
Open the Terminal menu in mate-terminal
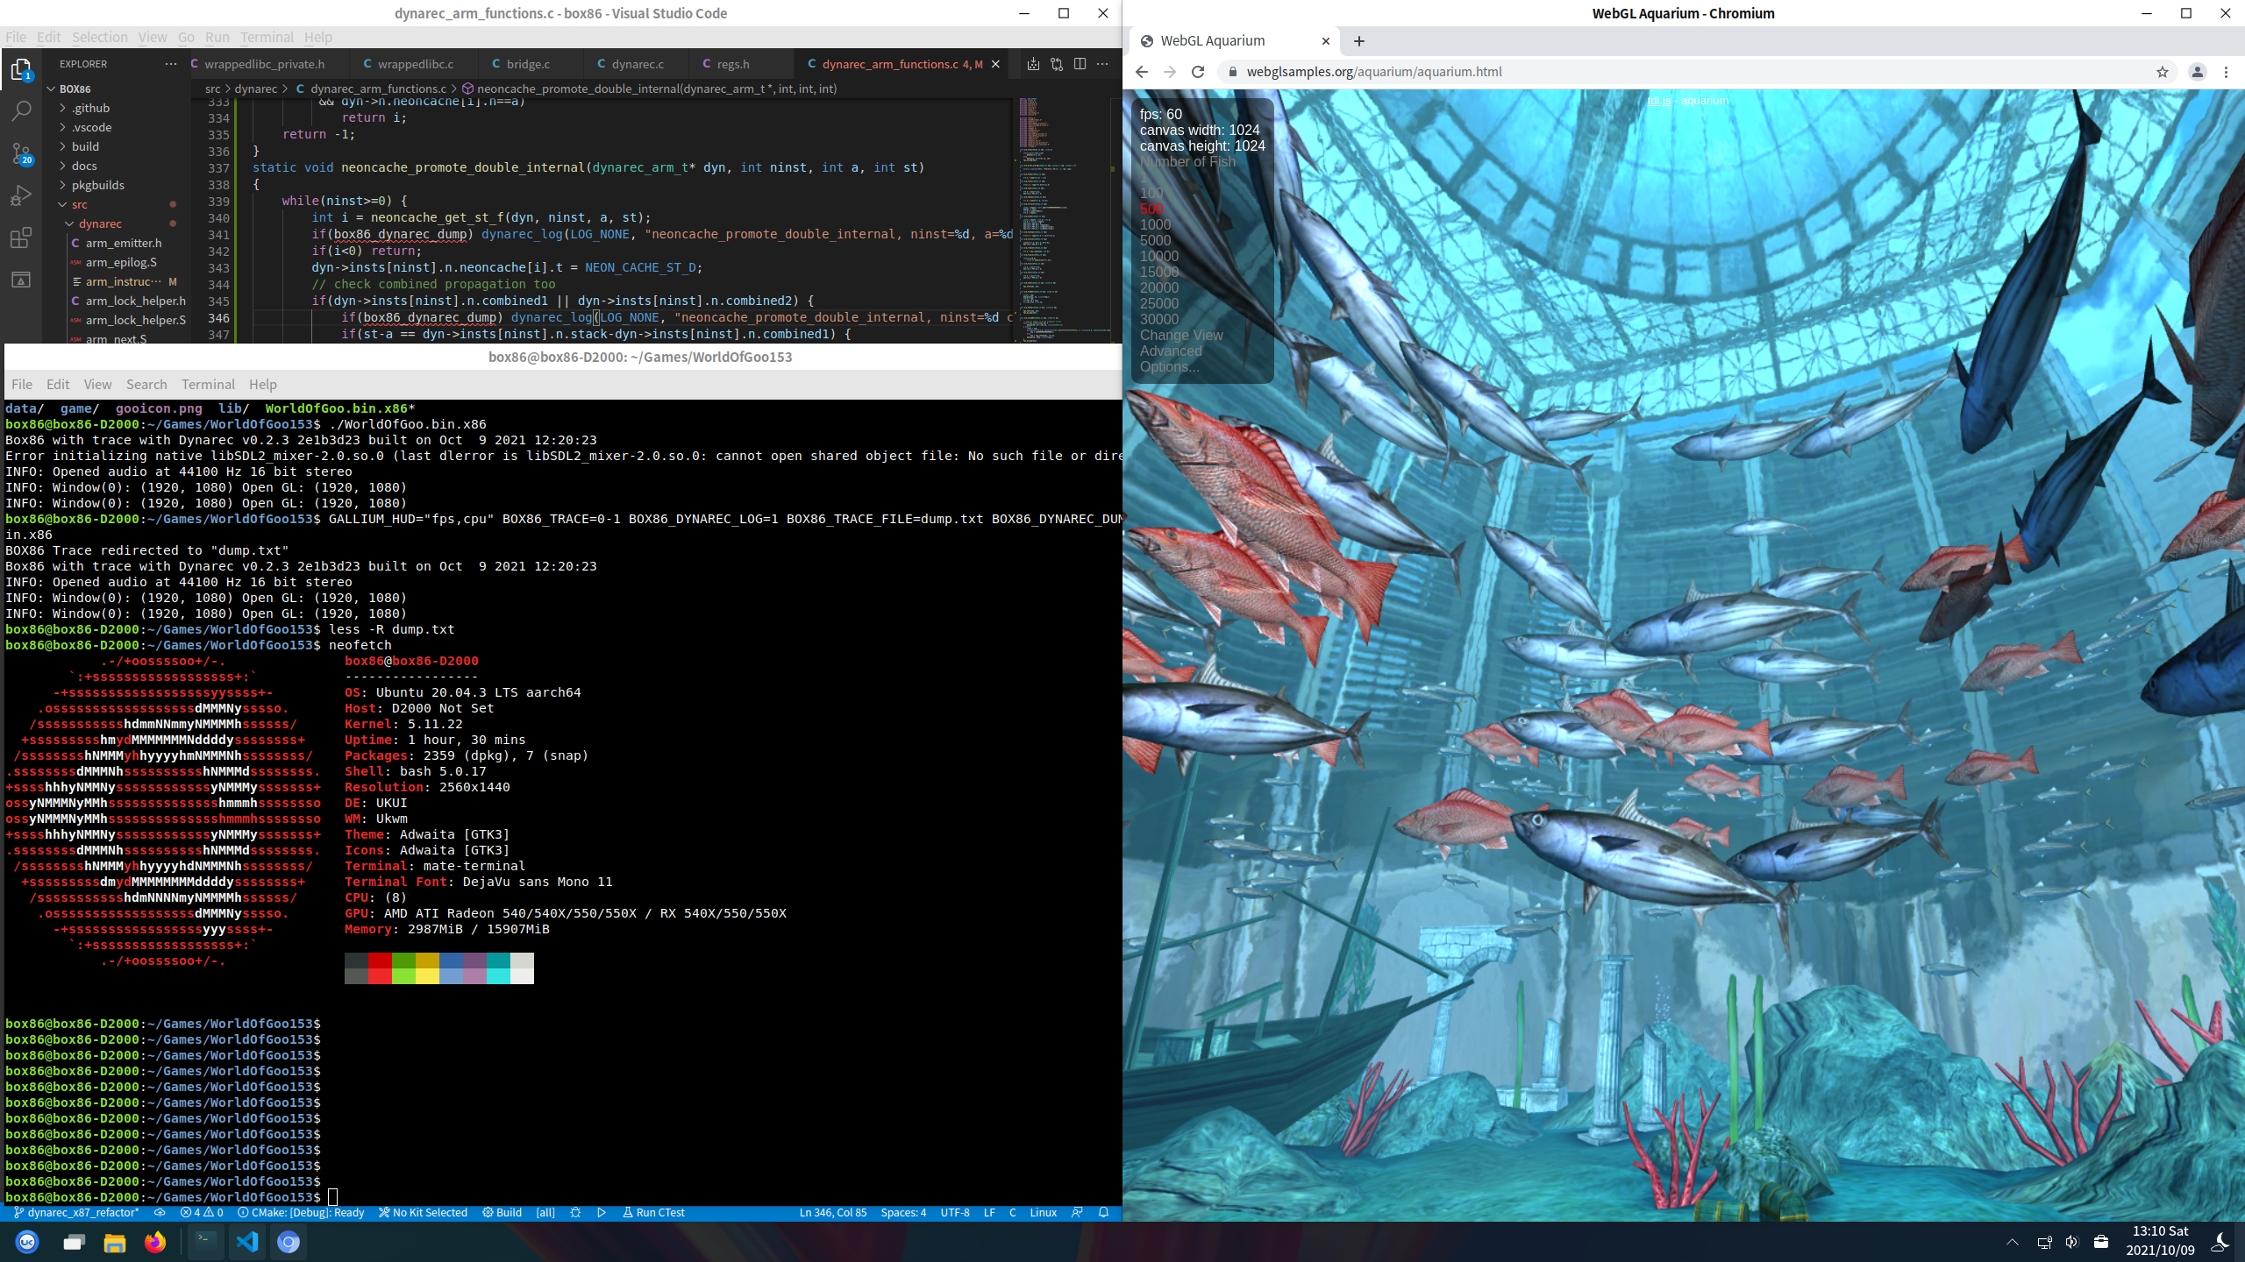pyautogui.click(x=208, y=384)
